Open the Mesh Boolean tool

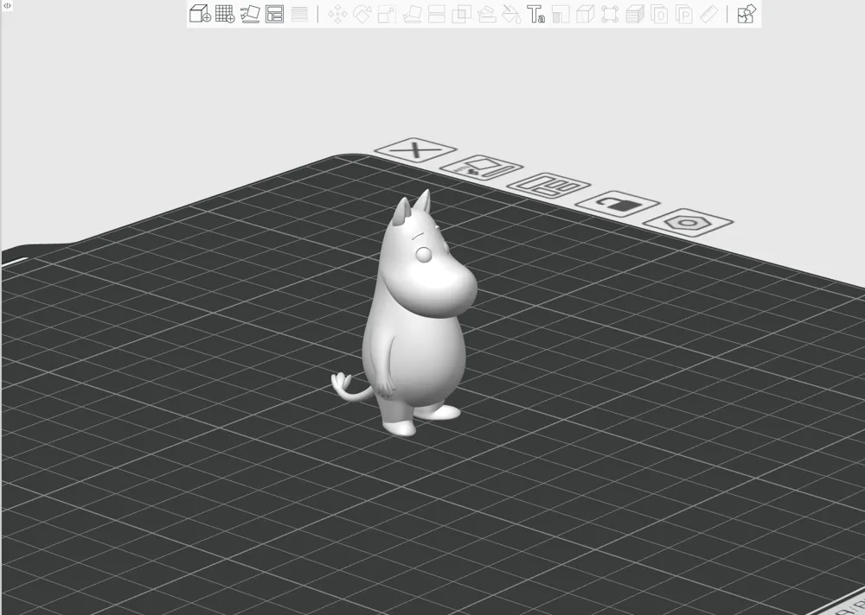point(461,14)
